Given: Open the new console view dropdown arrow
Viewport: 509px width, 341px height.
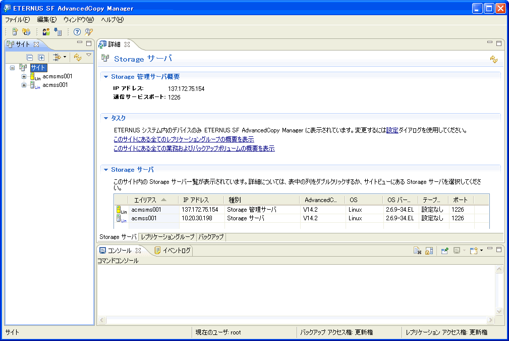Looking at the screenshot, I should pyautogui.click(x=481, y=250).
